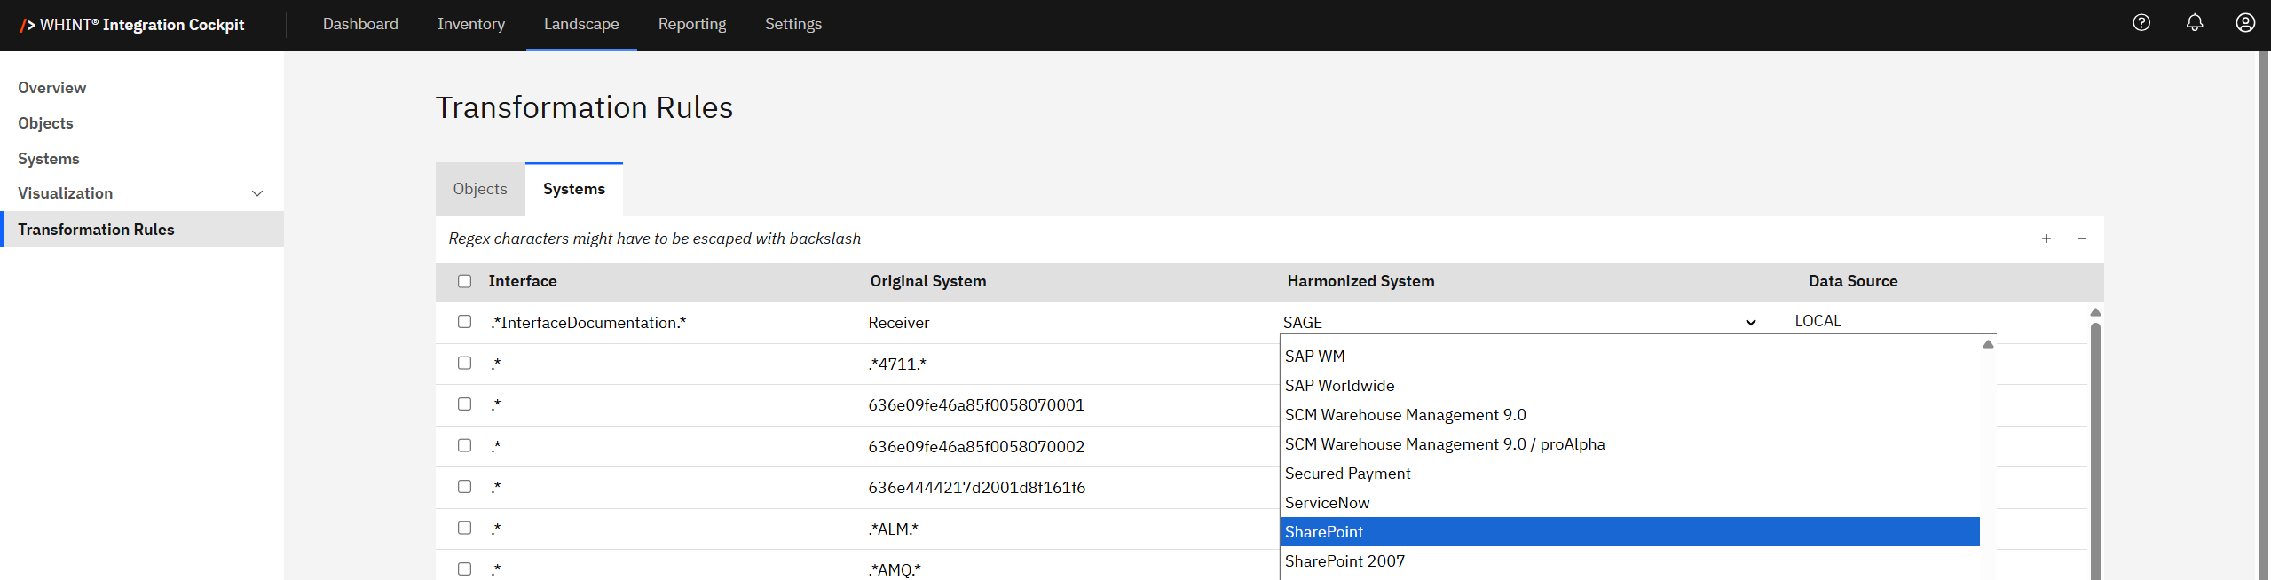This screenshot has height=580, width=2271.
Task: Go to Systems in sidebar
Action: click(142, 159)
